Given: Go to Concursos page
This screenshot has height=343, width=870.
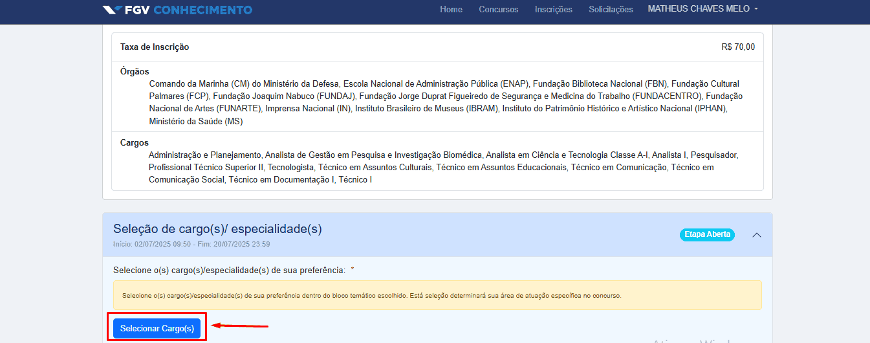Looking at the screenshot, I should click(498, 9).
